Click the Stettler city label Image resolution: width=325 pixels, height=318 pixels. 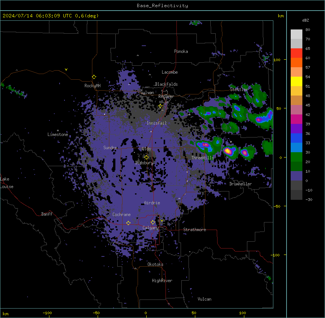239,90
